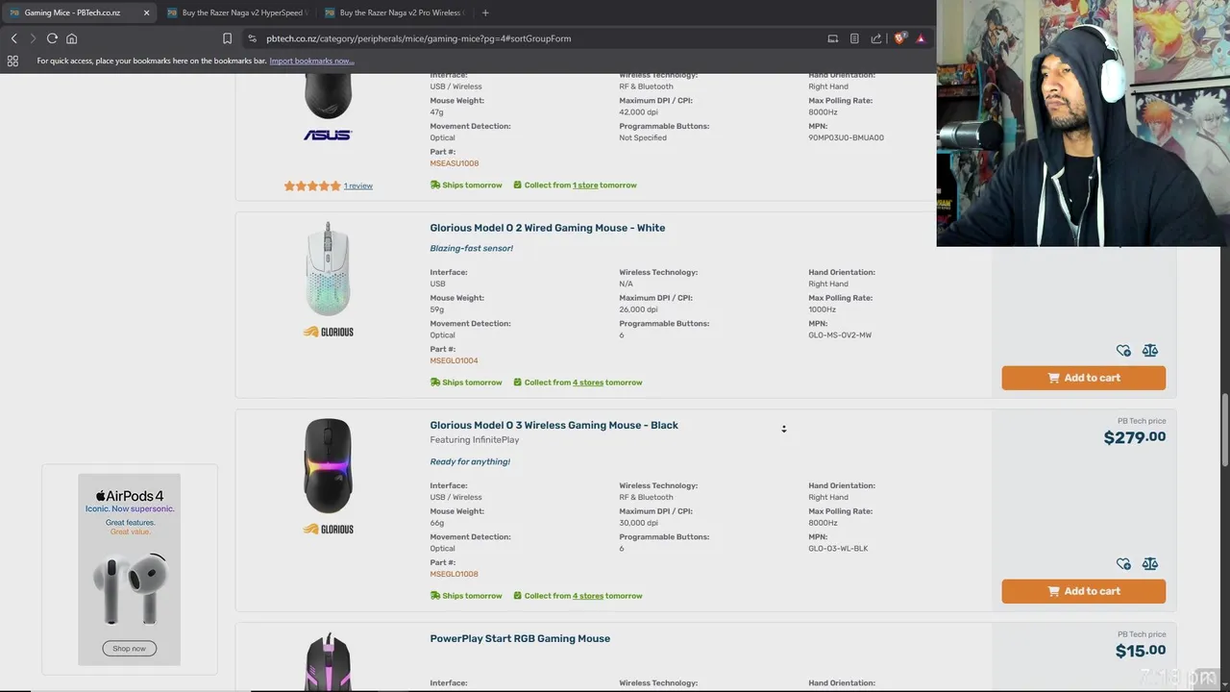The height and width of the screenshot is (692, 1230).
Task: Open the apps grid icon on bookmarks bar
Action: pyautogui.click(x=12, y=61)
